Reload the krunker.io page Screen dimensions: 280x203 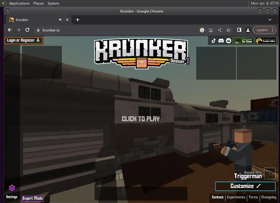point(27,30)
